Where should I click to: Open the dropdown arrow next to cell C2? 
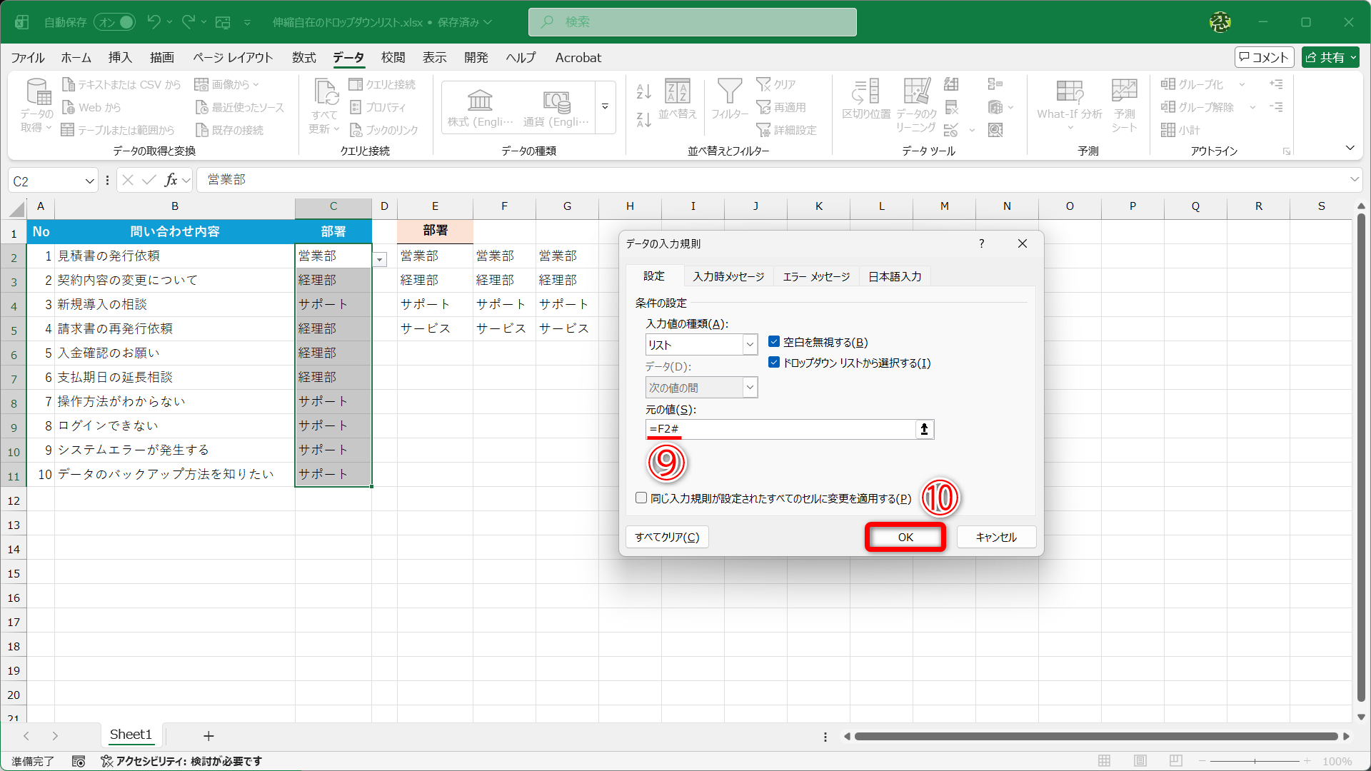tap(379, 259)
